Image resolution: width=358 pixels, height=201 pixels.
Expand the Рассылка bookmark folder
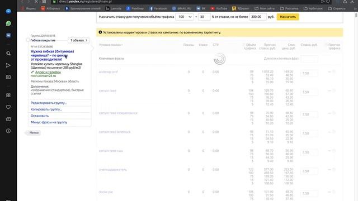[289, 8]
